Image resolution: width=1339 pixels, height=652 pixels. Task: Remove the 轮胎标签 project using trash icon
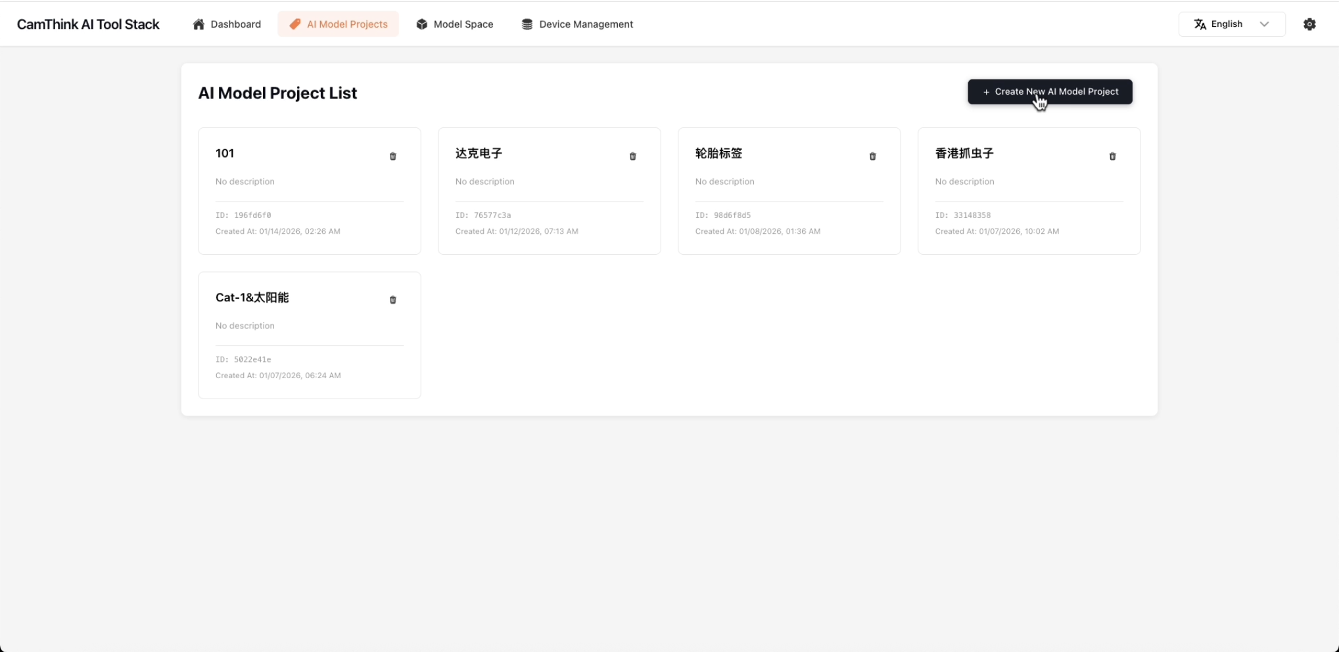pos(873,156)
